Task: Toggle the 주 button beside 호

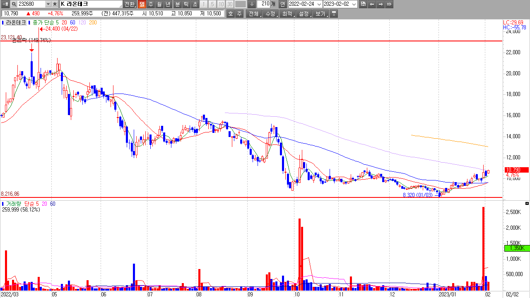Action: (x=239, y=14)
